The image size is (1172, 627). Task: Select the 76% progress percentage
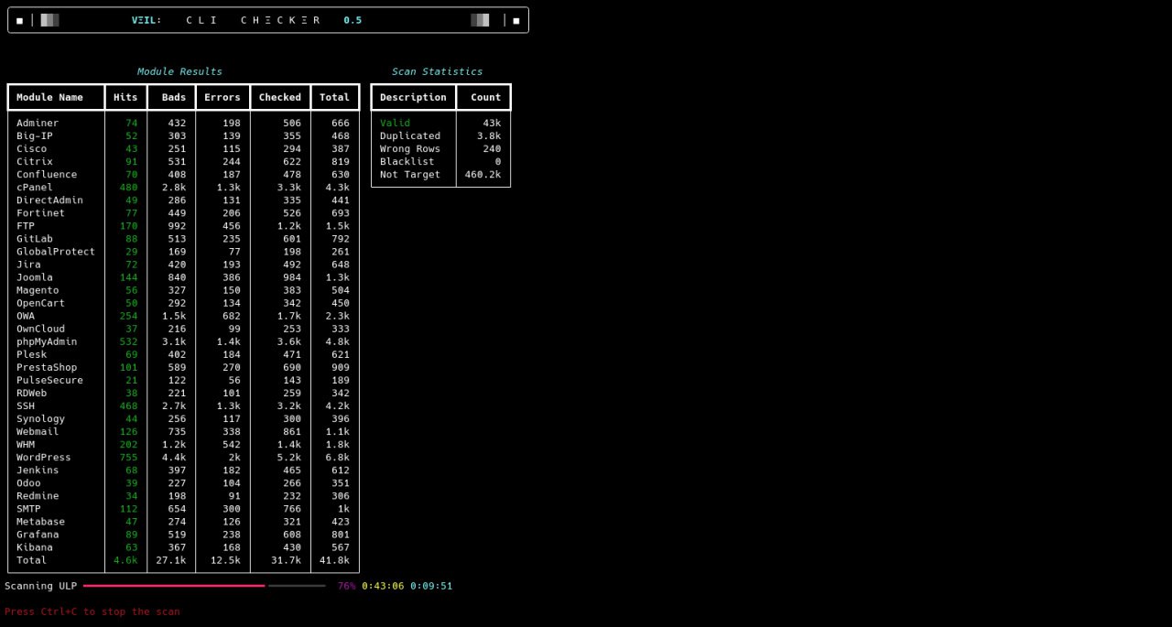347,586
